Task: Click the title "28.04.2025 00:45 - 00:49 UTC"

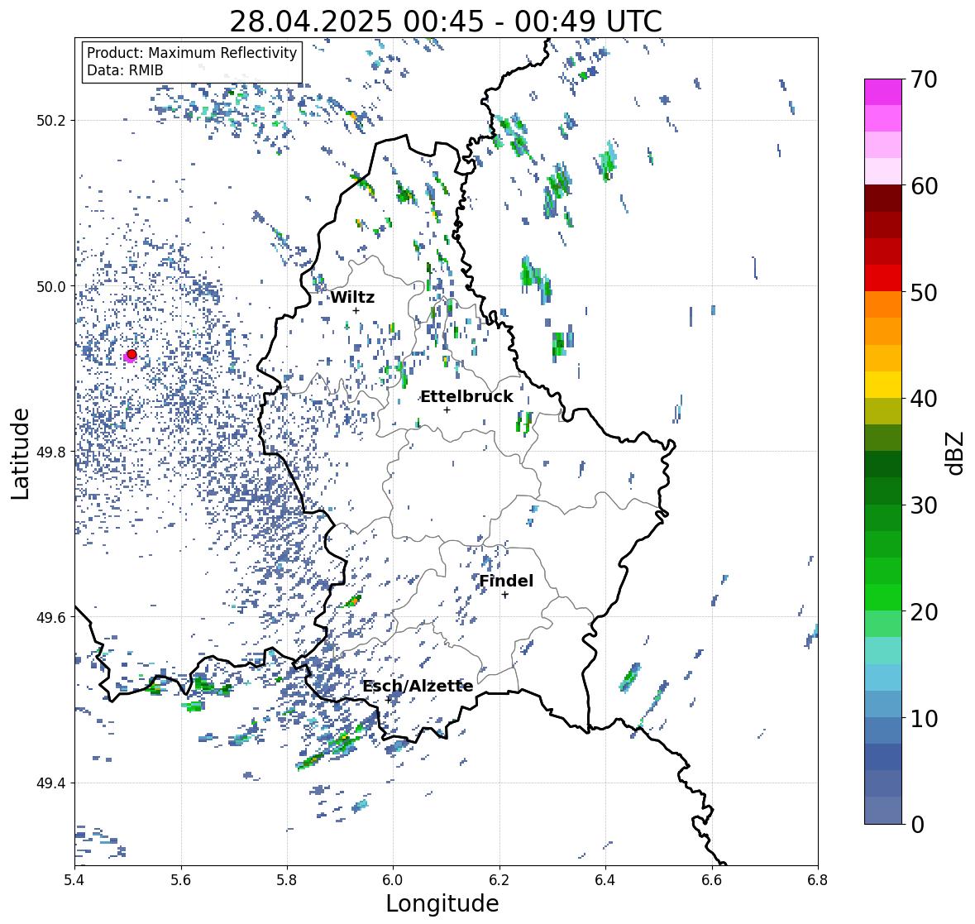Action: tap(445, 22)
